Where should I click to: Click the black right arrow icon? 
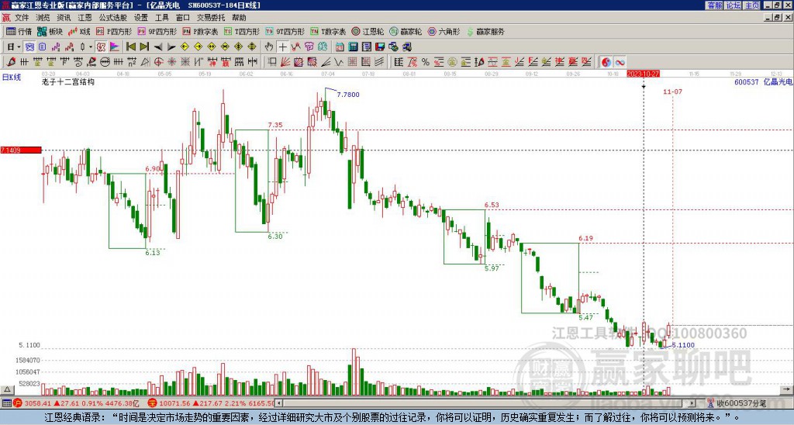[171, 47]
